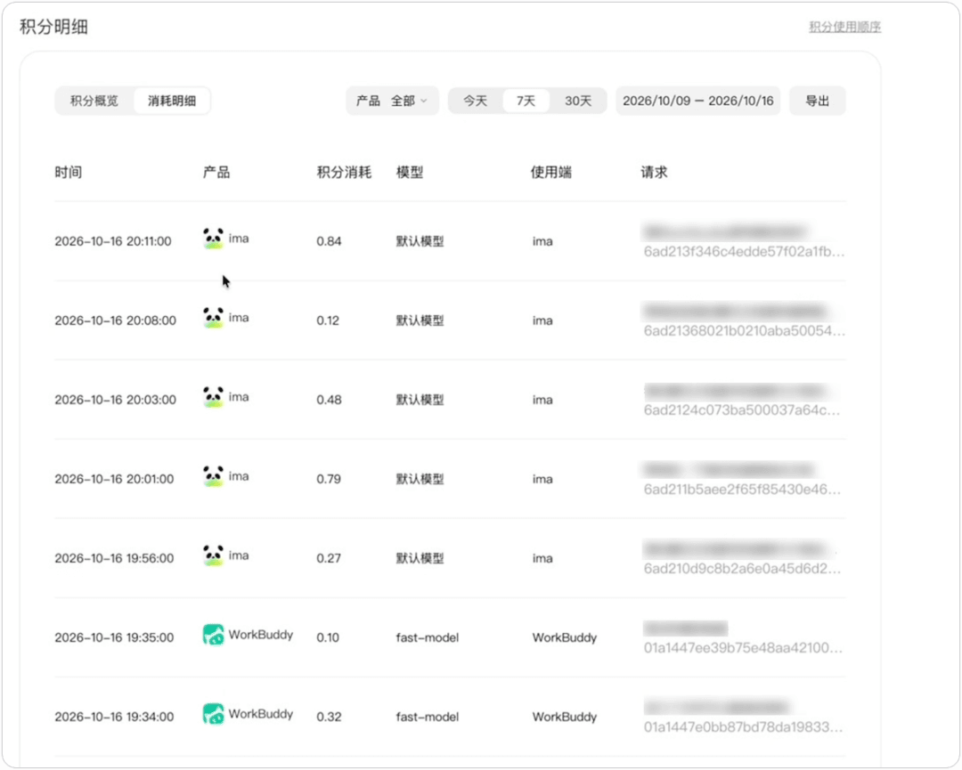Open the 2026/10/09 – 2026/10/16 date range picker
Viewport: 962px width, 770px height.
point(698,101)
